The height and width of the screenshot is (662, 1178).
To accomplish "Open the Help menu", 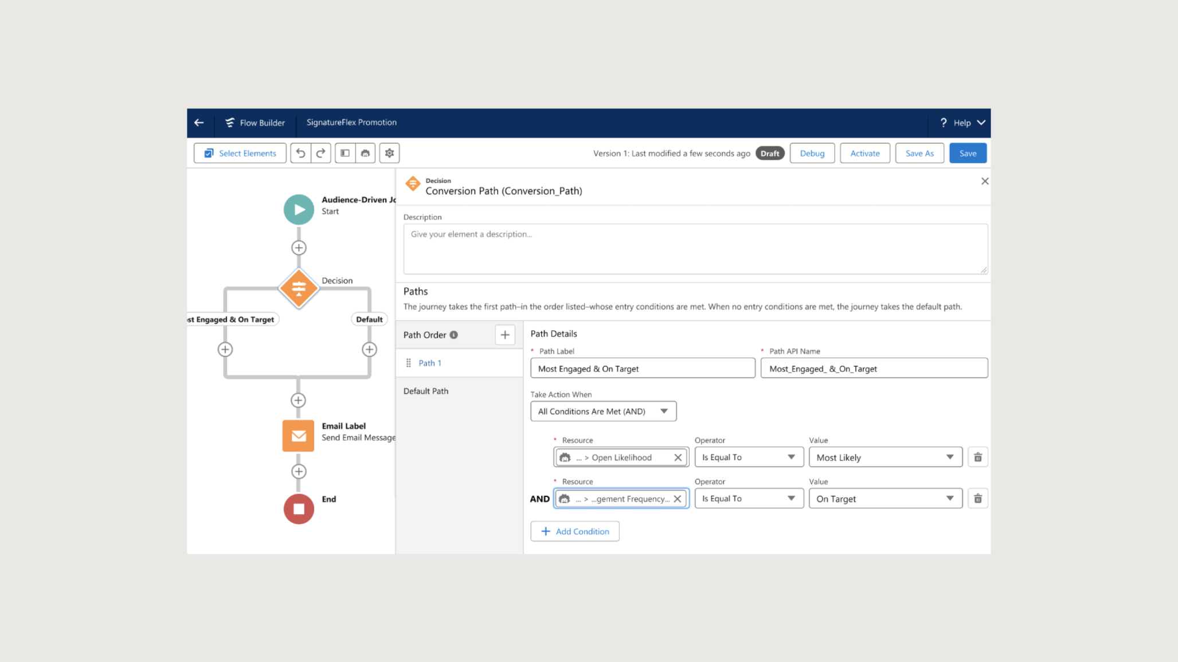I will (961, 123).
